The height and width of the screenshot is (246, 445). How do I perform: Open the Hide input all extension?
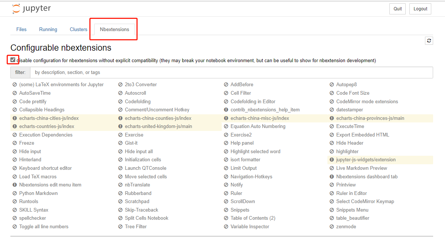coord(139,152)
